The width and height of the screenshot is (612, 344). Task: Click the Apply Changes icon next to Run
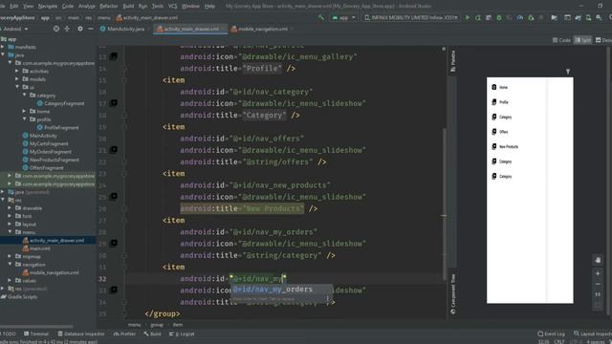478,17
